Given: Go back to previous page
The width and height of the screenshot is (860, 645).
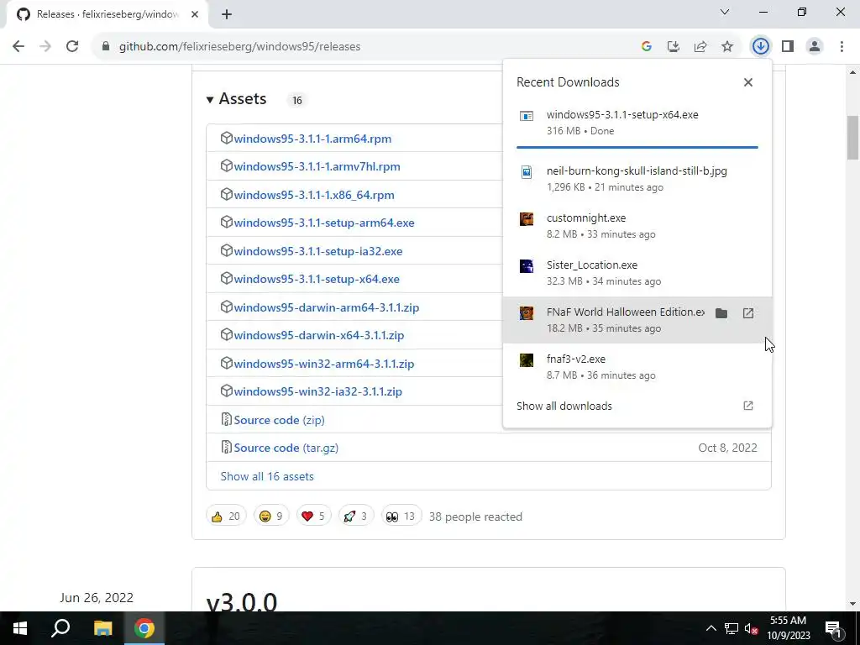Looking at the screenshot, I should coord(18,47).
